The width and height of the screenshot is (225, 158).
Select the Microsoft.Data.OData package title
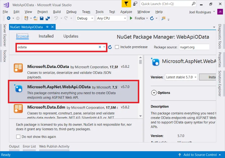click(48, 67)
